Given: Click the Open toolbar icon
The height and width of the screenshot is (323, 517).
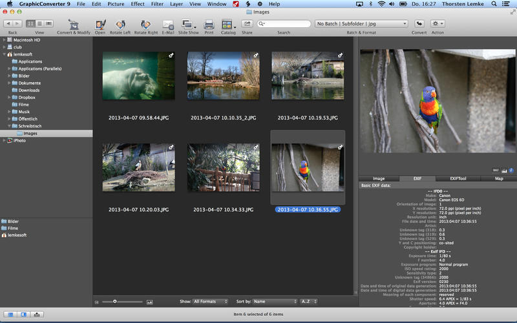Looking at the screenshot, I should pyautogui.click(x=100, y=24).
